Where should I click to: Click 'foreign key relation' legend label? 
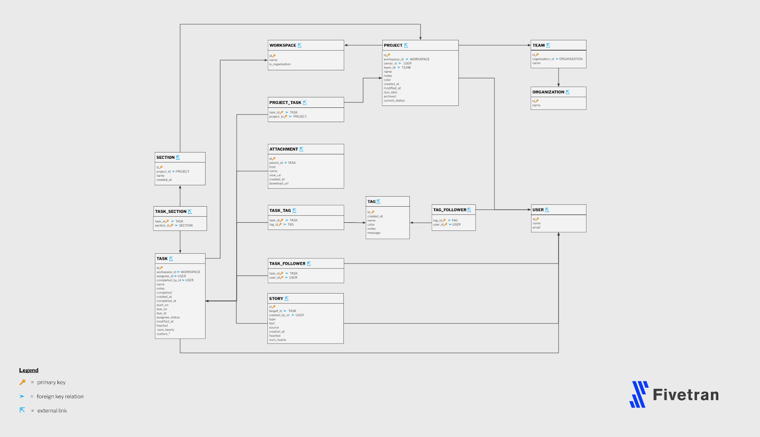[x=60, y=397]
